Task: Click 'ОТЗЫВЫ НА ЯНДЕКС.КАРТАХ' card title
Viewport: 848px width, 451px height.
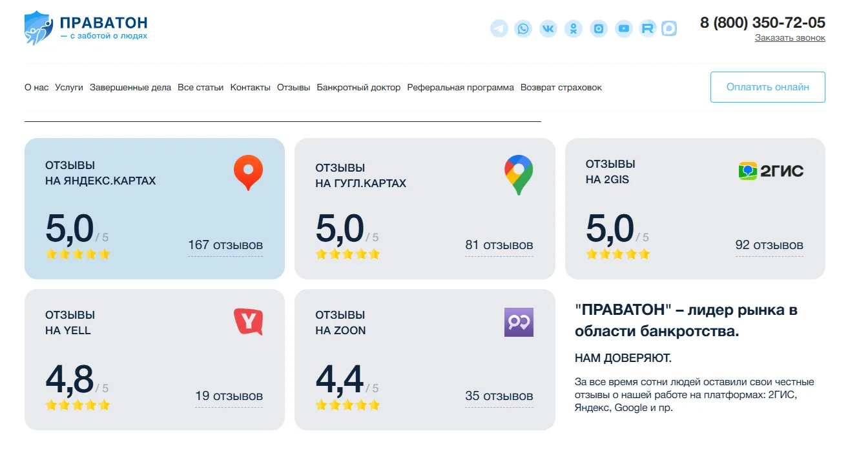Action: point(101,173)
